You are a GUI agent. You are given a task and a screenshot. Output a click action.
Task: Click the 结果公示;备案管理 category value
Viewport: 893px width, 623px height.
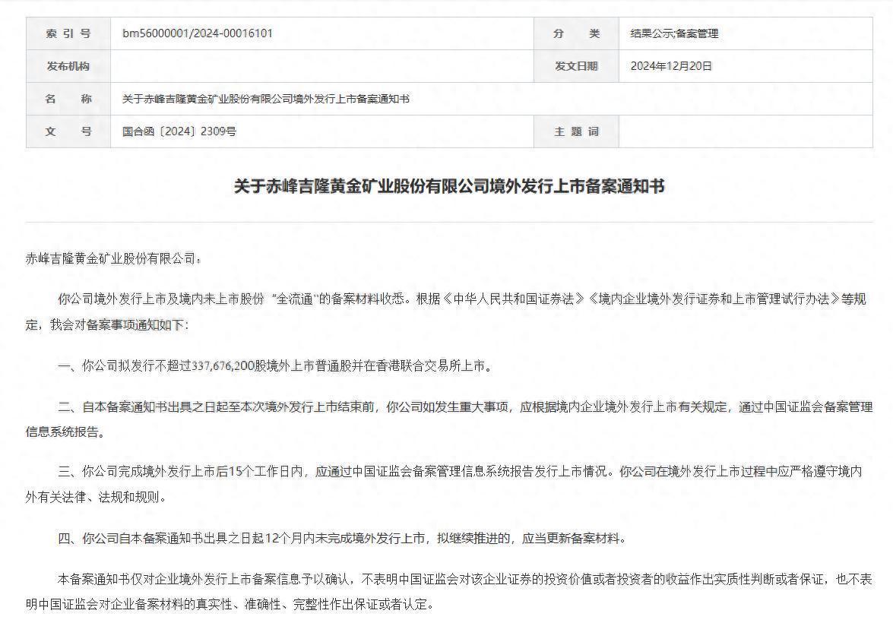pyautogui.click(x=674, y=33)
